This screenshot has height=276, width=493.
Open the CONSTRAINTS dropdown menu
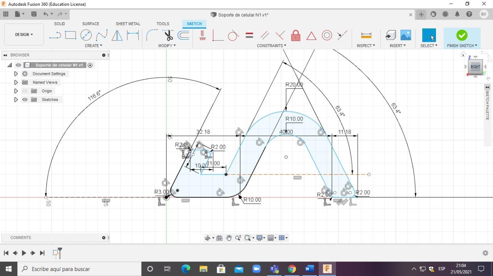[272, 46]
